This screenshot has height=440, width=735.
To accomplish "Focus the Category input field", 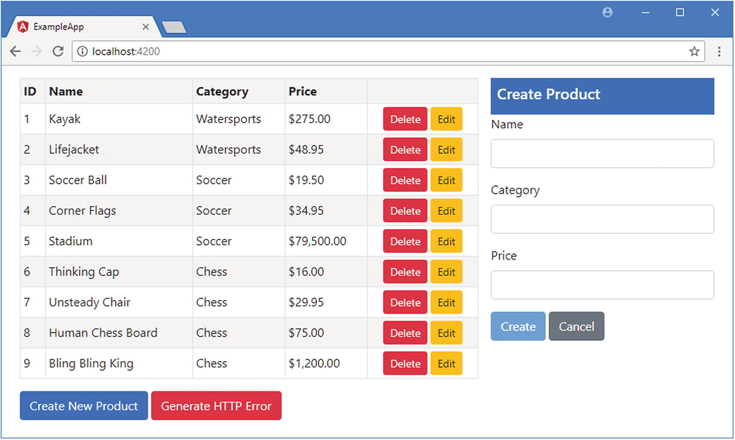I will (x=602, y=219).
